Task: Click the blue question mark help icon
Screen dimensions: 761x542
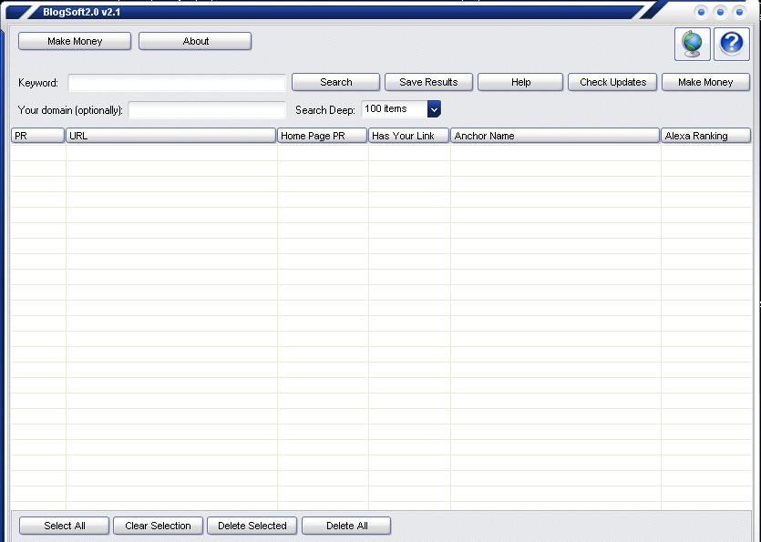Action: pyautogui.click(x=732, y=44)
